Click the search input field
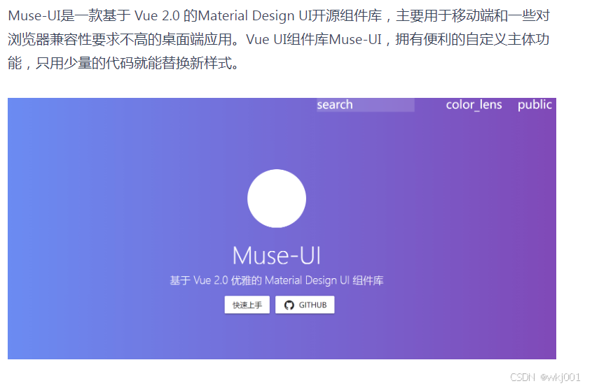The height and width of the screenshot is (388, 592). (x=365, y=105)
